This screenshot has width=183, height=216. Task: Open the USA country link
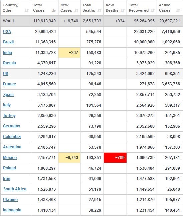pos(7,32)
